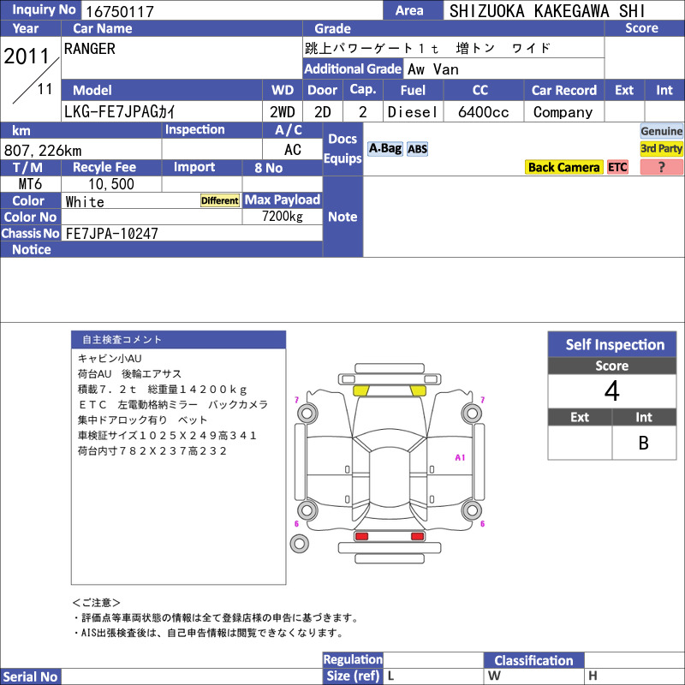
Task: Select the Back Camera yellow tag
Action: click(x=563, y=167)
